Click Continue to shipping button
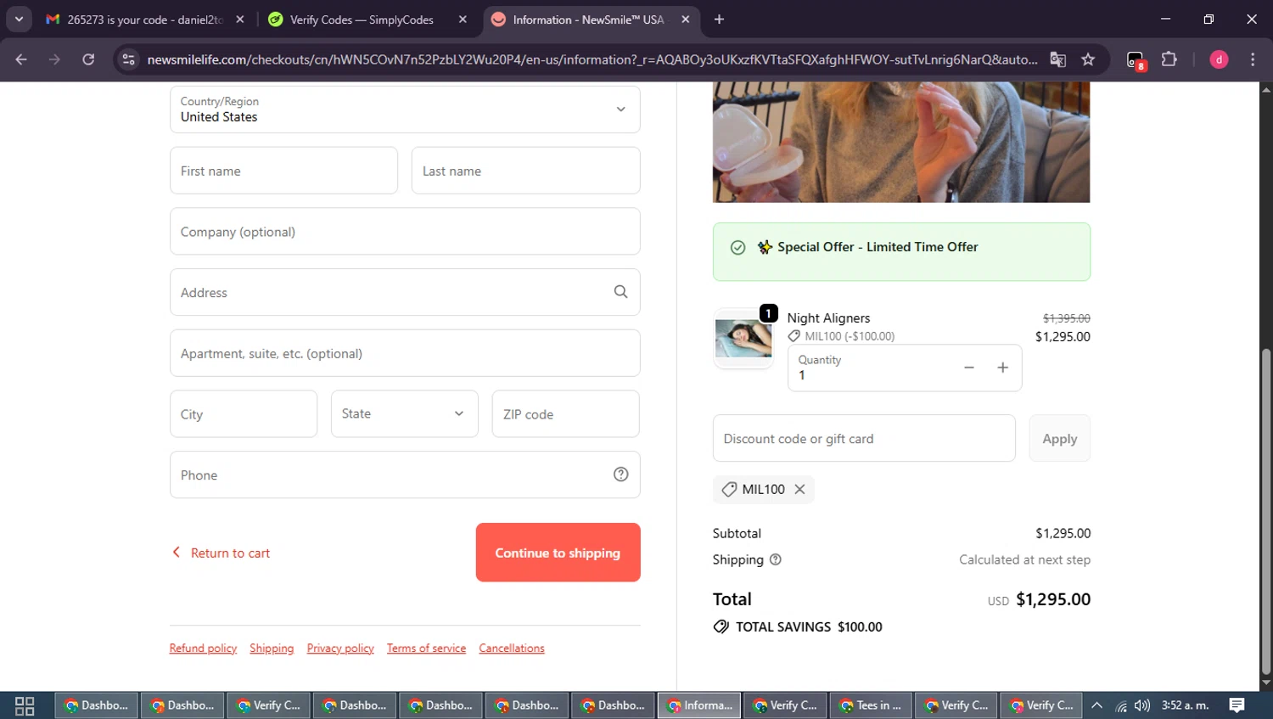Image resolution: width=1273 pixels, height=719 pixels. [x=558, y=553]
